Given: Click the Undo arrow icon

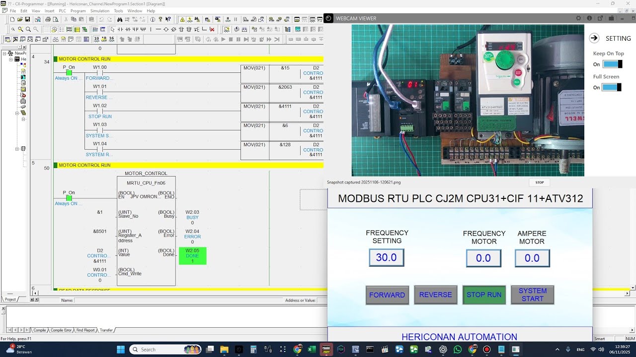Looking at the screenshot, I should point(101,19).
